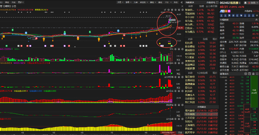Select the 创 tag button
This screenshot has height=135, width=259.
click(233, 16)
